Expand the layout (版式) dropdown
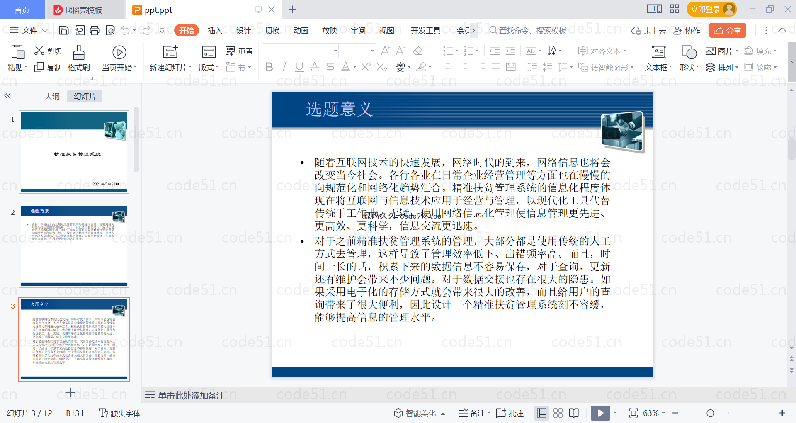Viewport: 796px width, 423px height. 209,67
